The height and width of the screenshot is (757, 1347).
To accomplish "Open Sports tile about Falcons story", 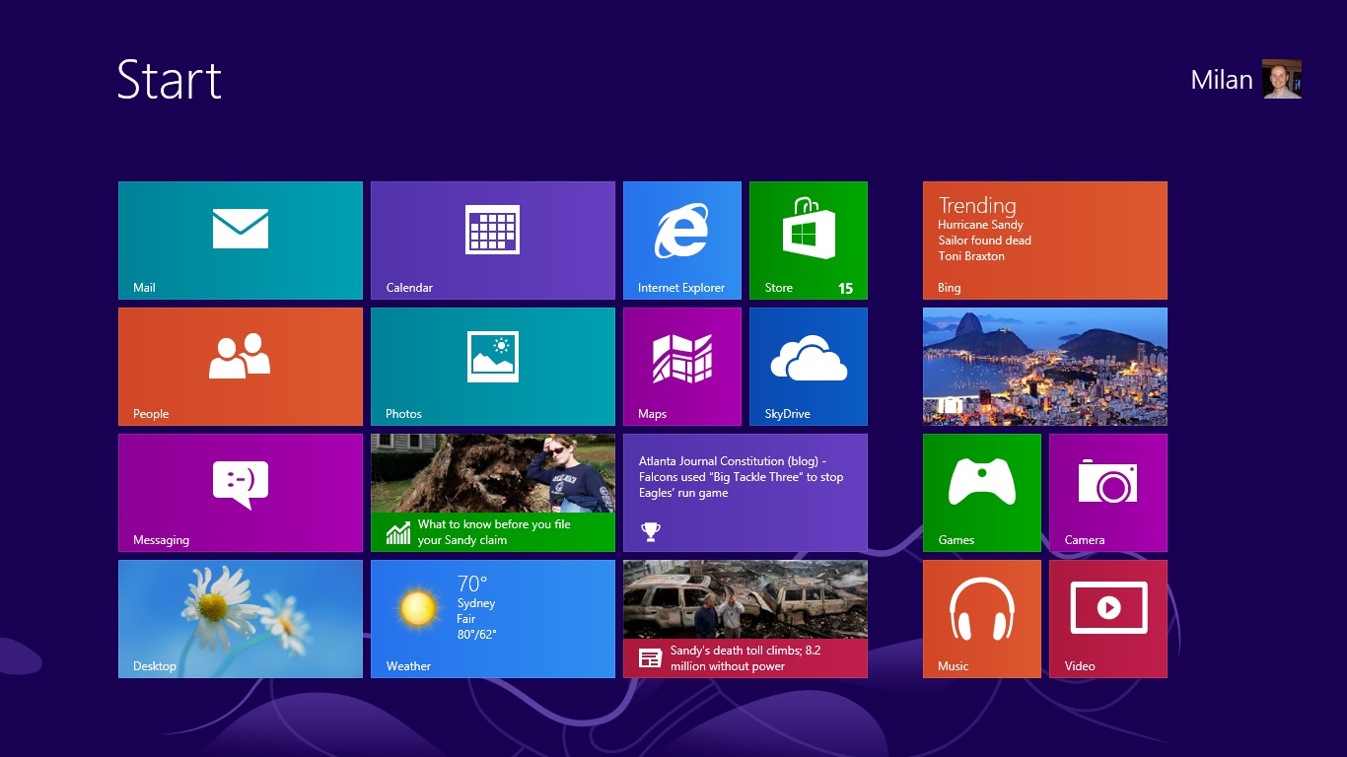I will point(745,493).
